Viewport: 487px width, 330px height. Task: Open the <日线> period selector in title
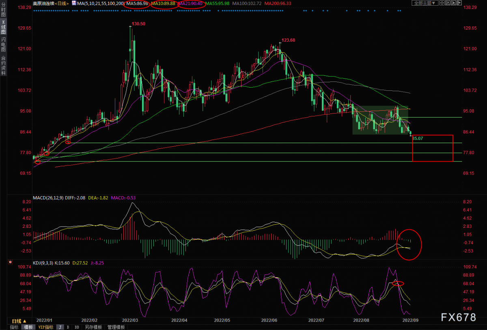click(x=61, y=3)
